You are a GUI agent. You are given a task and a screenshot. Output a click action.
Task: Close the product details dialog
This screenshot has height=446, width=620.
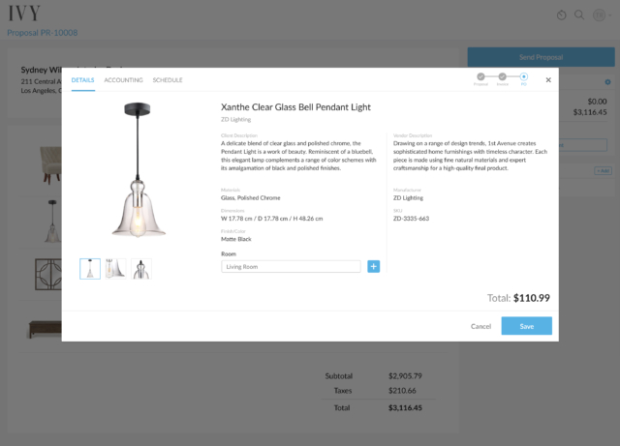coord(548,79)
